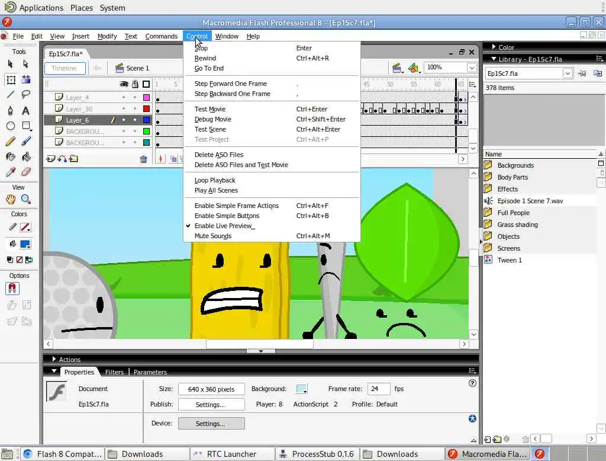Select the Paint Bucket tool
The image size is (606, 461).
tap(25, 157)
